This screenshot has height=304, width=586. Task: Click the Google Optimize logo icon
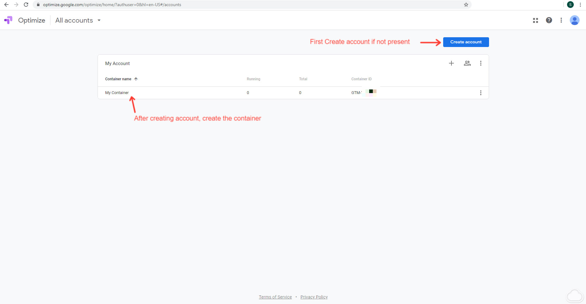8,20
